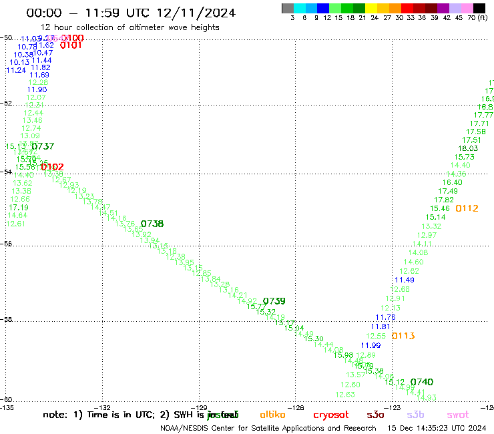Click the wave height value '13.57'
The height and width of the screenshot is (434, 494).
(356, 375)
